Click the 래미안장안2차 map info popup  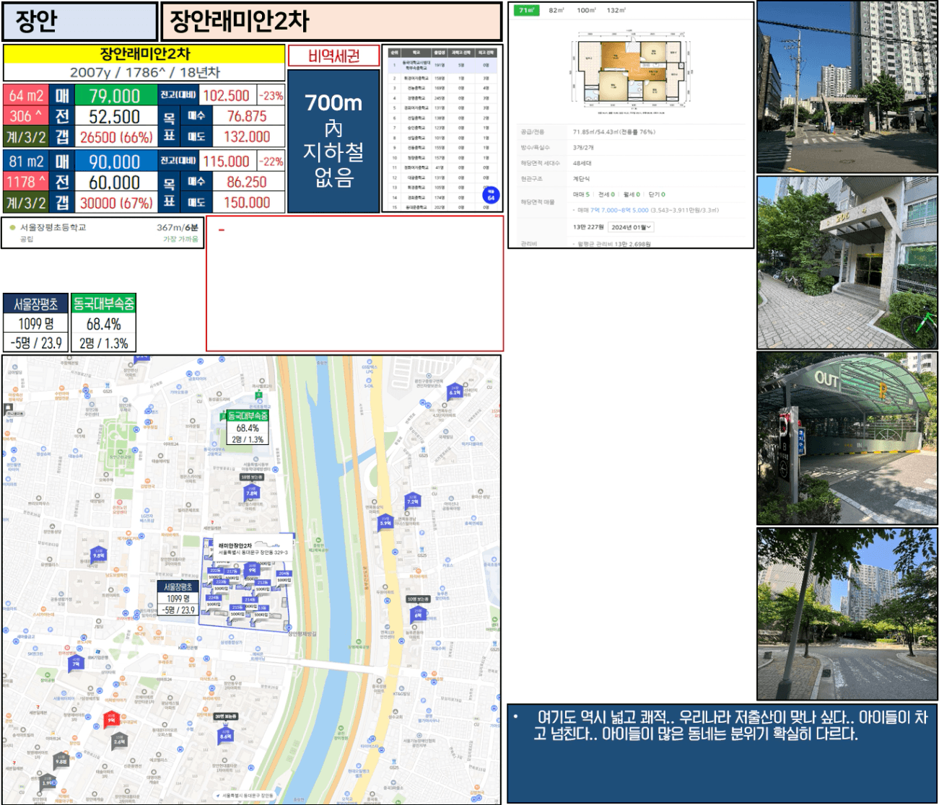tap(253, 549)
